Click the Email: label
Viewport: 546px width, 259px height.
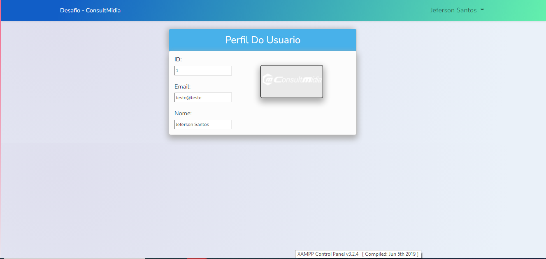(182, 86)
